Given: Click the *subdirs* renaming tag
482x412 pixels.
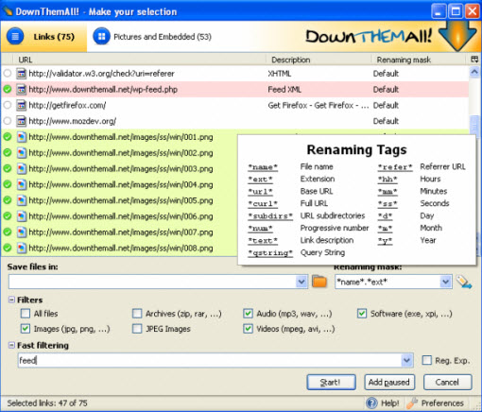Looking at the screenshot, I should (270, 216).
